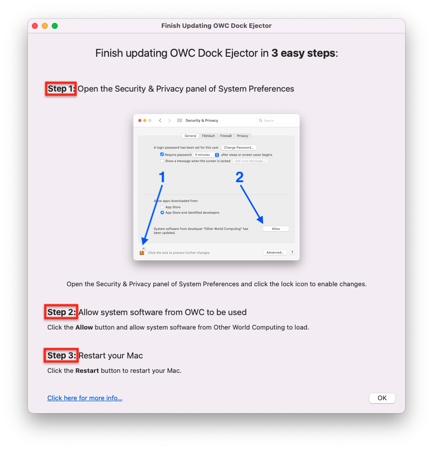Click the back chevron in preferences panel
The image size is (433, 450).
point(160,120)
